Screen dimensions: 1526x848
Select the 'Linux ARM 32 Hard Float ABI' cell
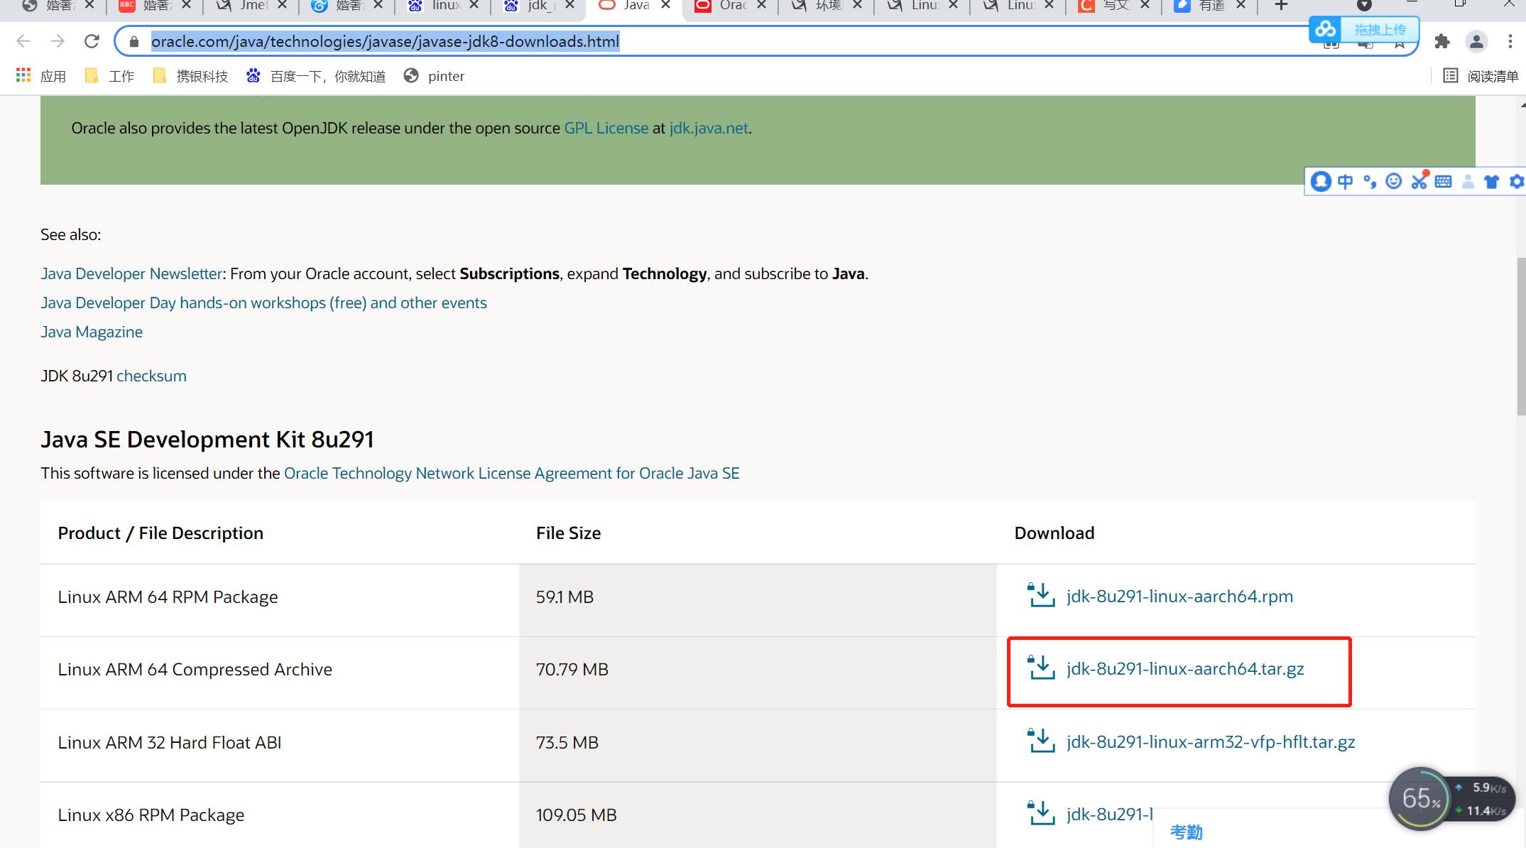click(280, 746)
